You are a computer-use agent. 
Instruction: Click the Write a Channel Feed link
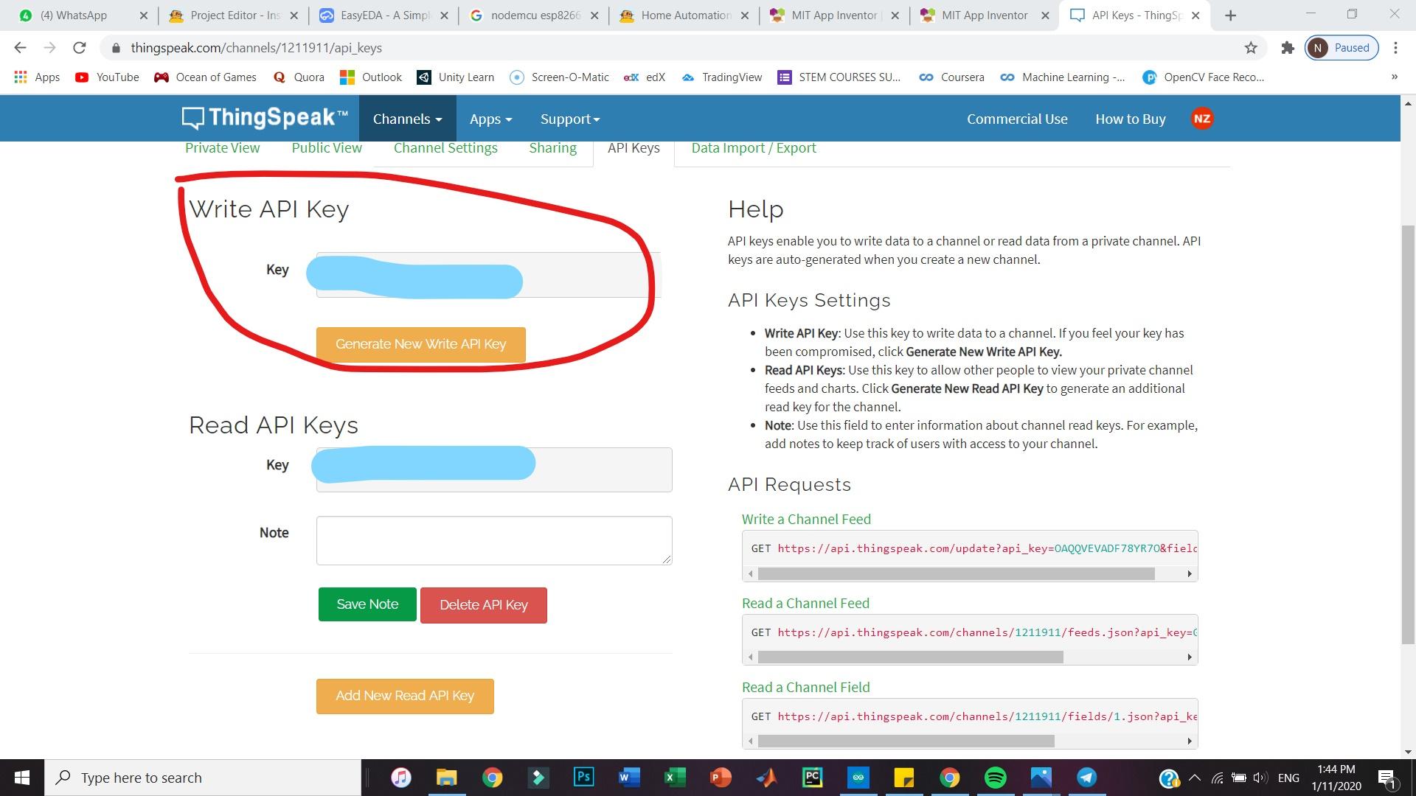(806, 520)
